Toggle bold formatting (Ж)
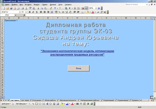 pyautogui.click(x=30, y=12)
